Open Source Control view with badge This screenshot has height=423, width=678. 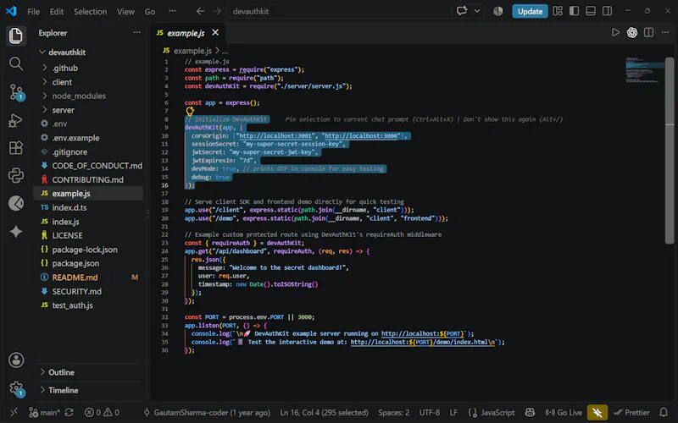16,92
